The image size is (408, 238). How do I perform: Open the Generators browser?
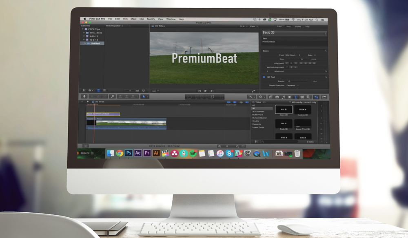(x=302, y=97)
